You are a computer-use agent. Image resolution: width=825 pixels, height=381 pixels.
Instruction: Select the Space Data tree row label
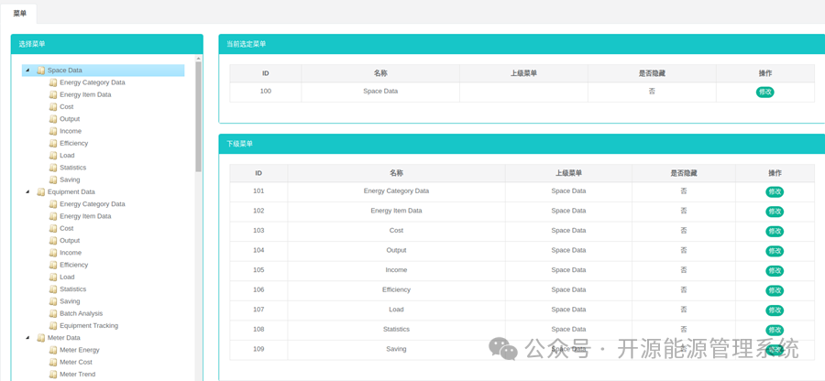(x=65, y=71)
